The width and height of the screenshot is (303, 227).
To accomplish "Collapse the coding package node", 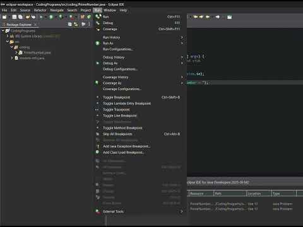I will pyautogui.click(x=12, y=47).
